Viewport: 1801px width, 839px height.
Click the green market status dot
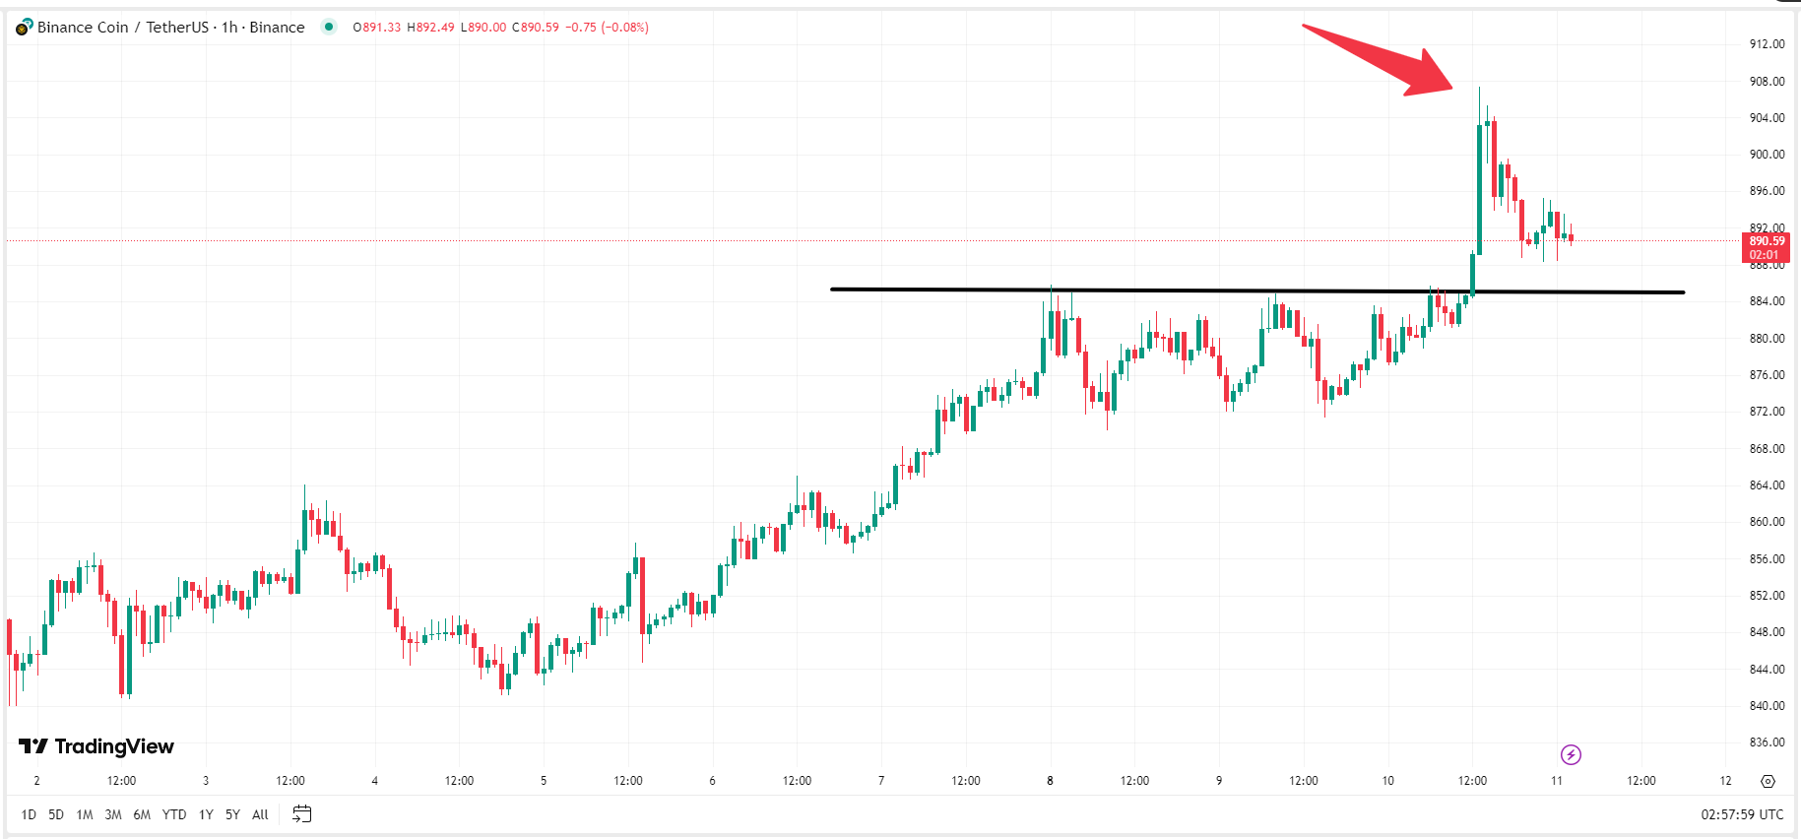[329, 27]
